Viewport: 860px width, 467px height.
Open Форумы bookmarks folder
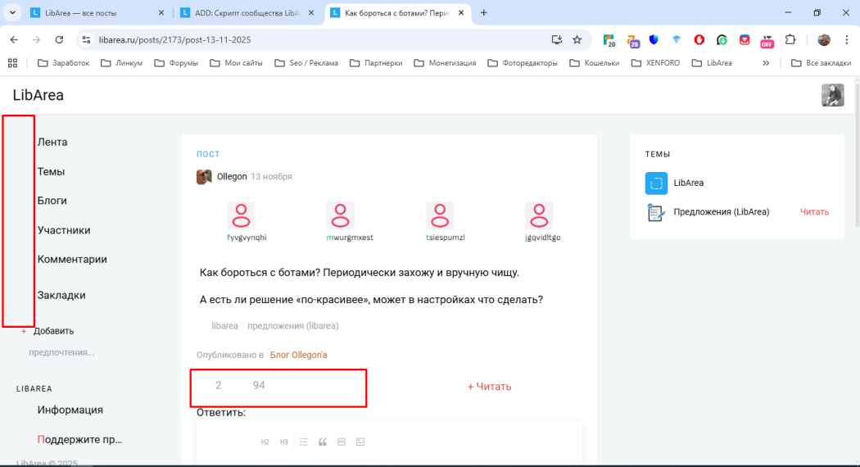[176, 63]
